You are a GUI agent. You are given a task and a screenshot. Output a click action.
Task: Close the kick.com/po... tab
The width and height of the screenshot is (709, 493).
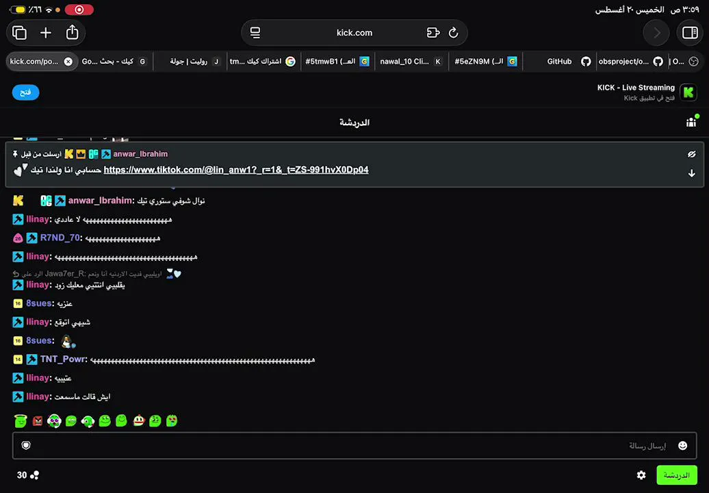click(x=68, y=62)
